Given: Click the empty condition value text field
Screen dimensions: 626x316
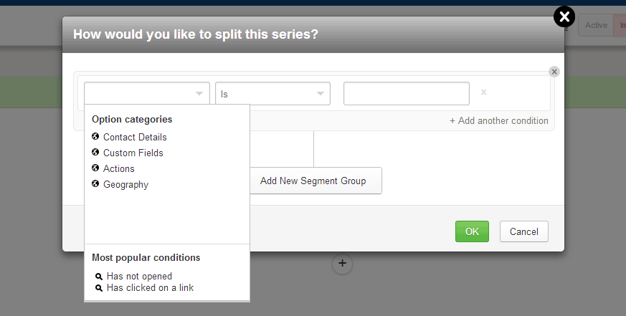Looking at the screenshot, I should tap(407, 94).
